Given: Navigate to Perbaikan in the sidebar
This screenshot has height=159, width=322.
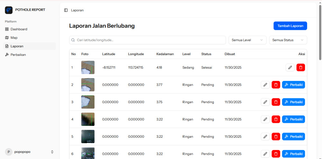Looking at the screenshot, I should point(18,55).
